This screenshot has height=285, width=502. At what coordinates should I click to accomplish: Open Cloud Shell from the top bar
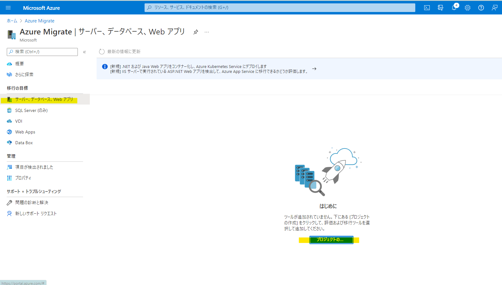[427, 8]
